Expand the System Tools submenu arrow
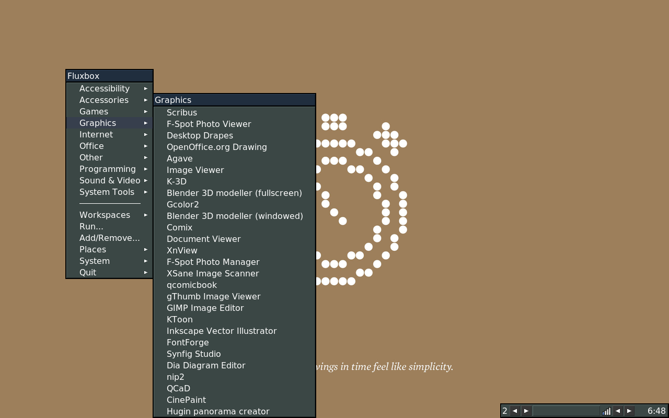The image size is (669, 418). (x=146, y=192)
